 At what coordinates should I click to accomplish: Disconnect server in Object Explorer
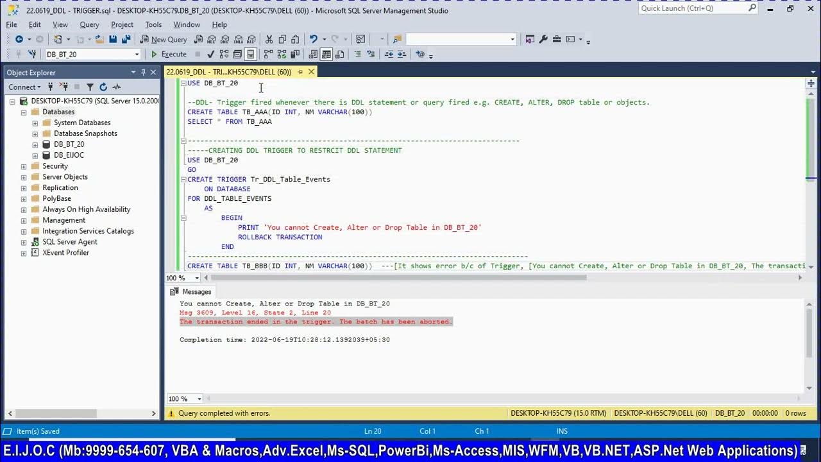(x=63, y=87)
